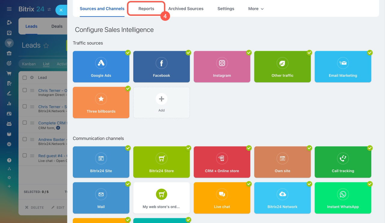Open row menu for Chris Terner Bitrix24.Network lead
385x223 pixels.
(x=32, y=107)
